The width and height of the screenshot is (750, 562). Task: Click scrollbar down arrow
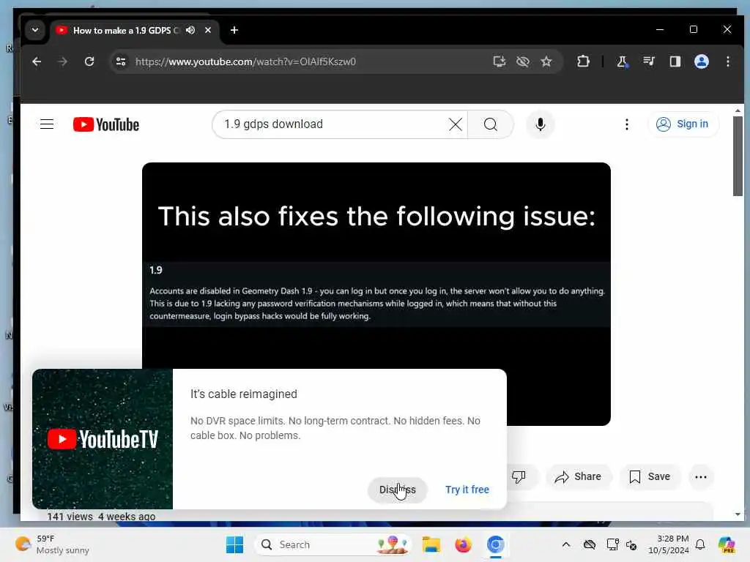click(x=738, y=514)
